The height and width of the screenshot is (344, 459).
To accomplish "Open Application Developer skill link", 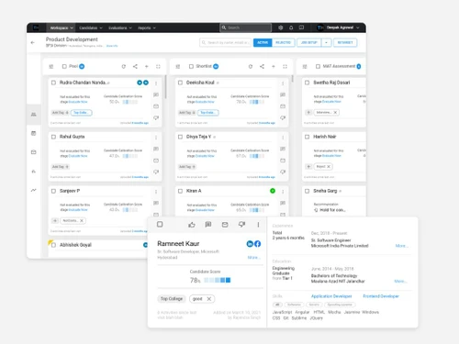I will click(331, 296).
